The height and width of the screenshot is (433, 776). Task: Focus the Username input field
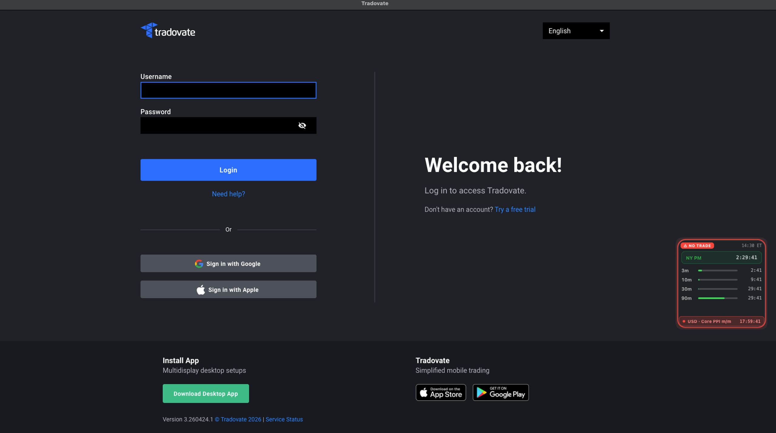(228, 90)
